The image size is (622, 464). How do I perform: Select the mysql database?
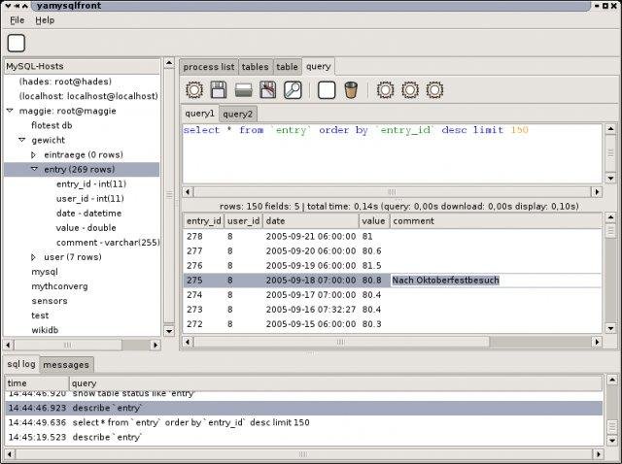[x=45, y=272]
